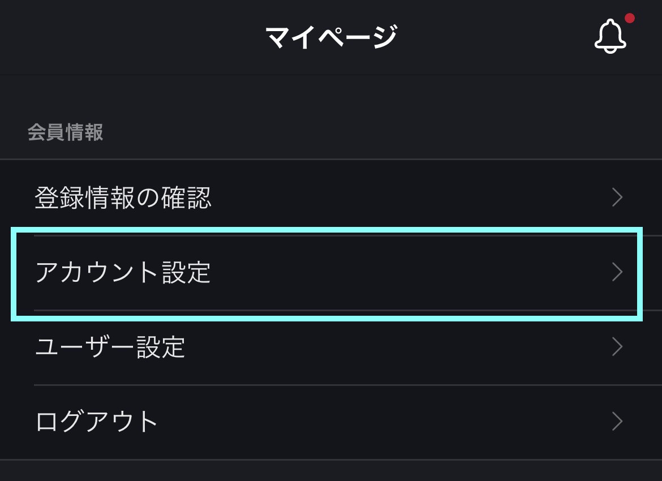Expand ユーザー設定 using its right chevron
This screenshot has width=662, height=481.
pos(617,347)
